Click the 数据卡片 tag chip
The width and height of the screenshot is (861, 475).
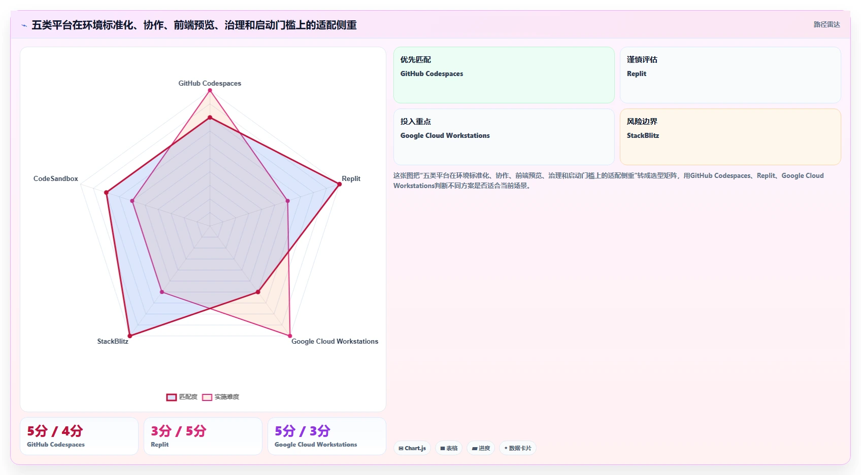[x=518, y=448]
